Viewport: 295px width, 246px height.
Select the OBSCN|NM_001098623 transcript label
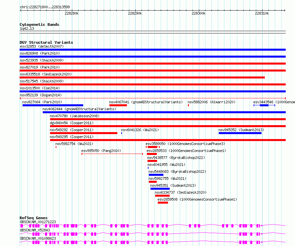[x=38, y=238]
